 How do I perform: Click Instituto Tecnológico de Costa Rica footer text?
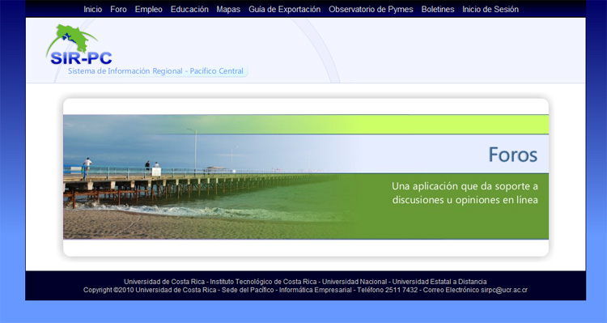pyautogui.click(x=263, y=282)
